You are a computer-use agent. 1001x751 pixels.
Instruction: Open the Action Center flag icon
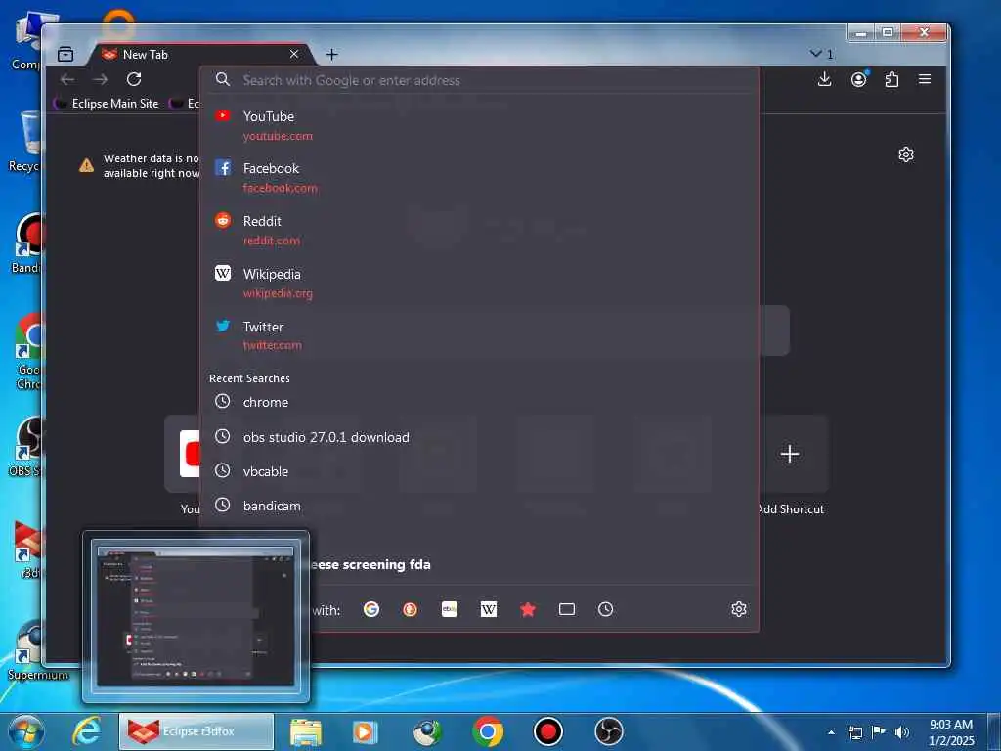click(x=879, y=731)
